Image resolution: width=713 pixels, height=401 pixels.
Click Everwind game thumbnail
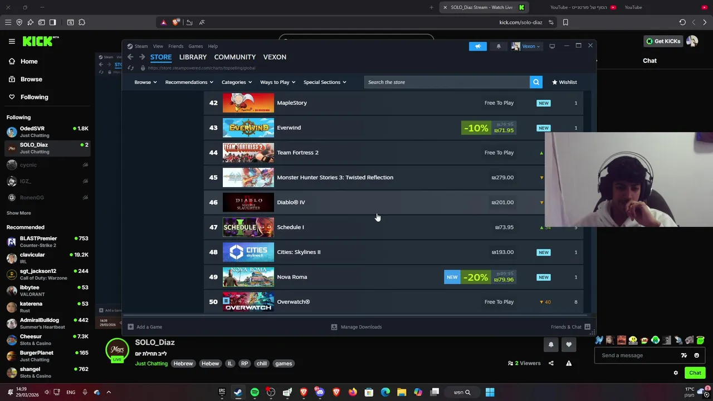click(248, 128)
